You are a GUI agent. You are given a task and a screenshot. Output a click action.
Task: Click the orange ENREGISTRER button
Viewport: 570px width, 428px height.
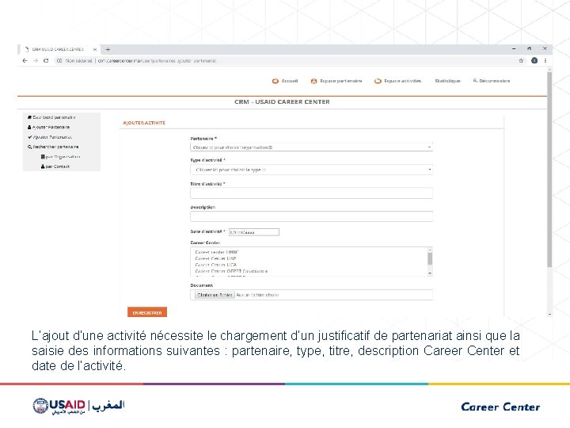tap(147, 312)
